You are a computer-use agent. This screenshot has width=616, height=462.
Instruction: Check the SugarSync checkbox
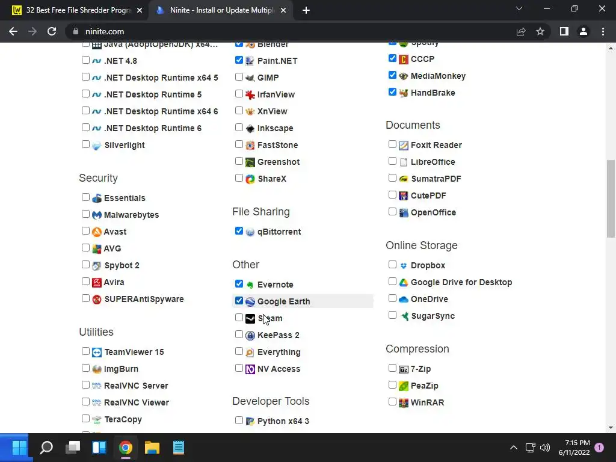tap(392, 315)
